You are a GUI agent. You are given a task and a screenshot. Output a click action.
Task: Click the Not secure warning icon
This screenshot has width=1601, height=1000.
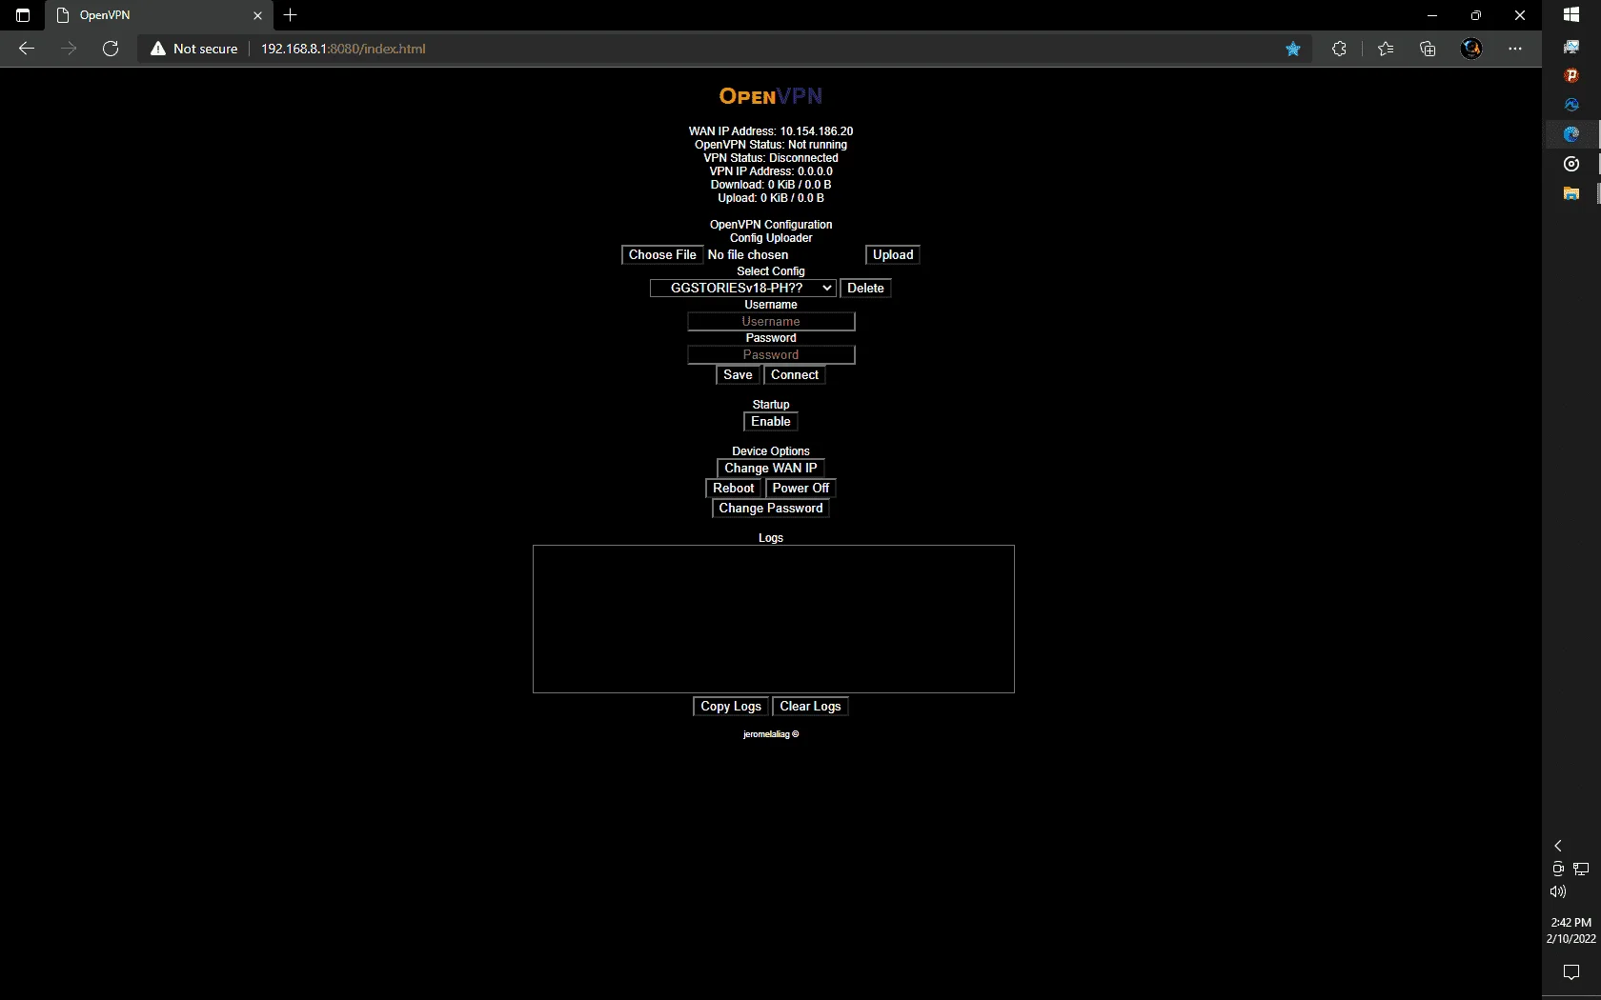point(158,49)
